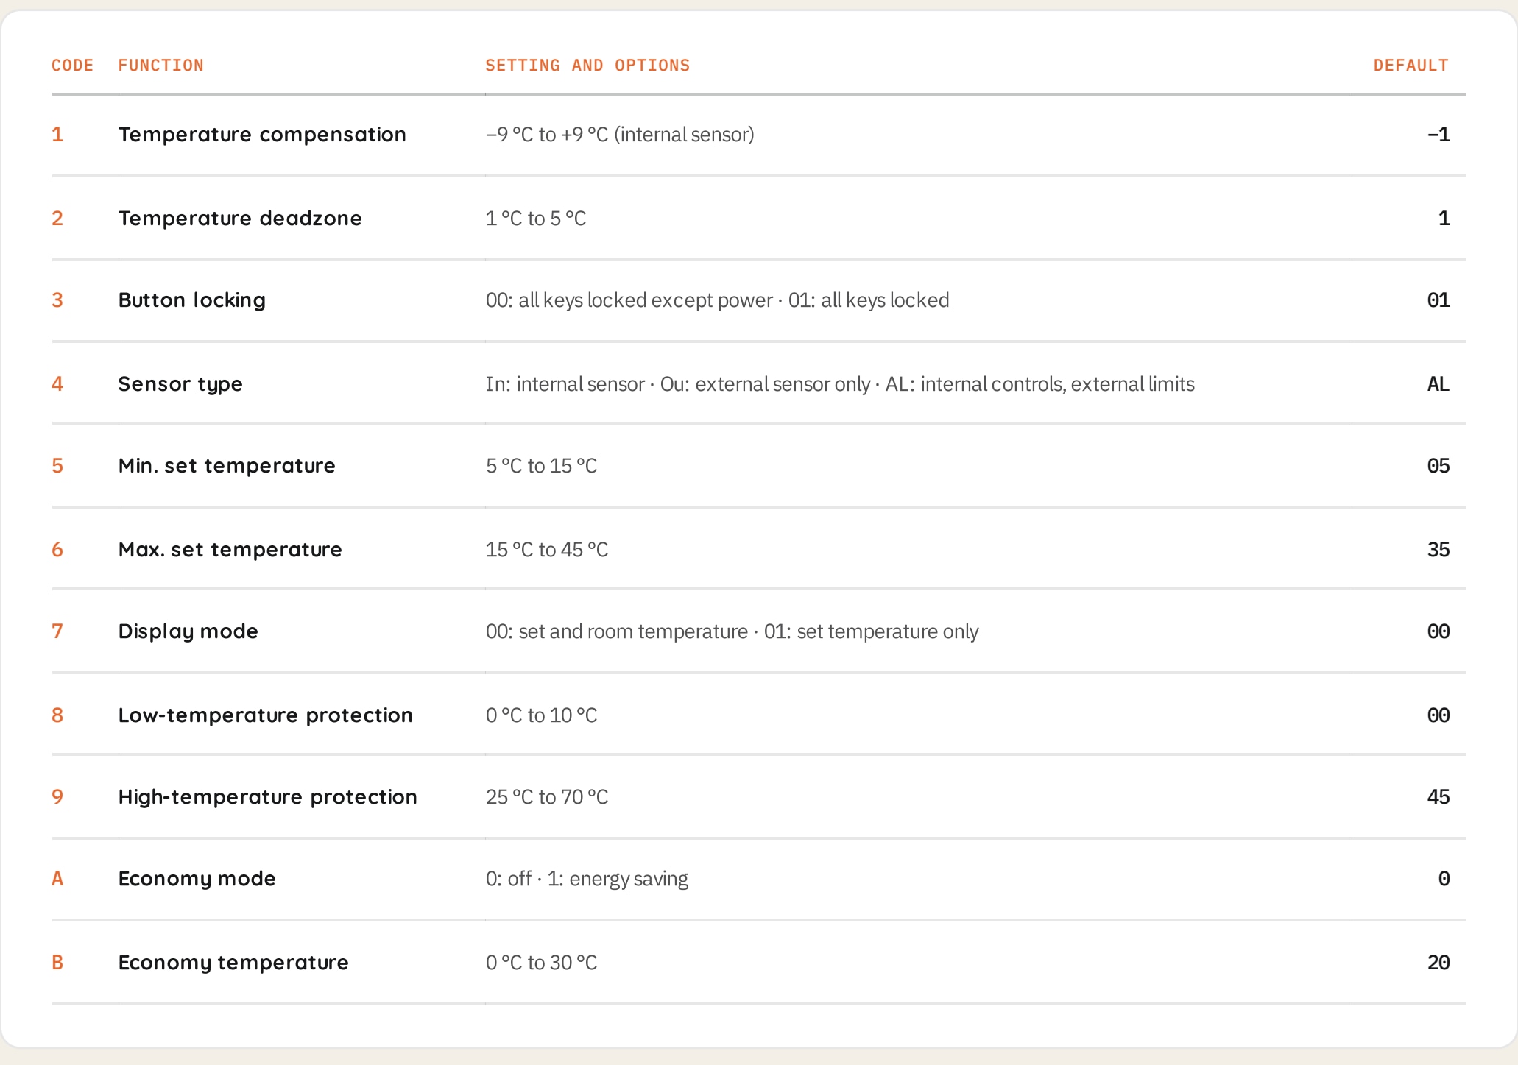
Task: Click the FUNCTION column header
Action: (160, 66)
